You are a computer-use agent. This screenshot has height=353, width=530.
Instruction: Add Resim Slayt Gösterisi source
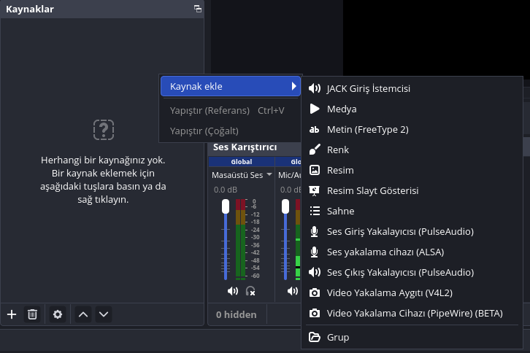point(412,190)
